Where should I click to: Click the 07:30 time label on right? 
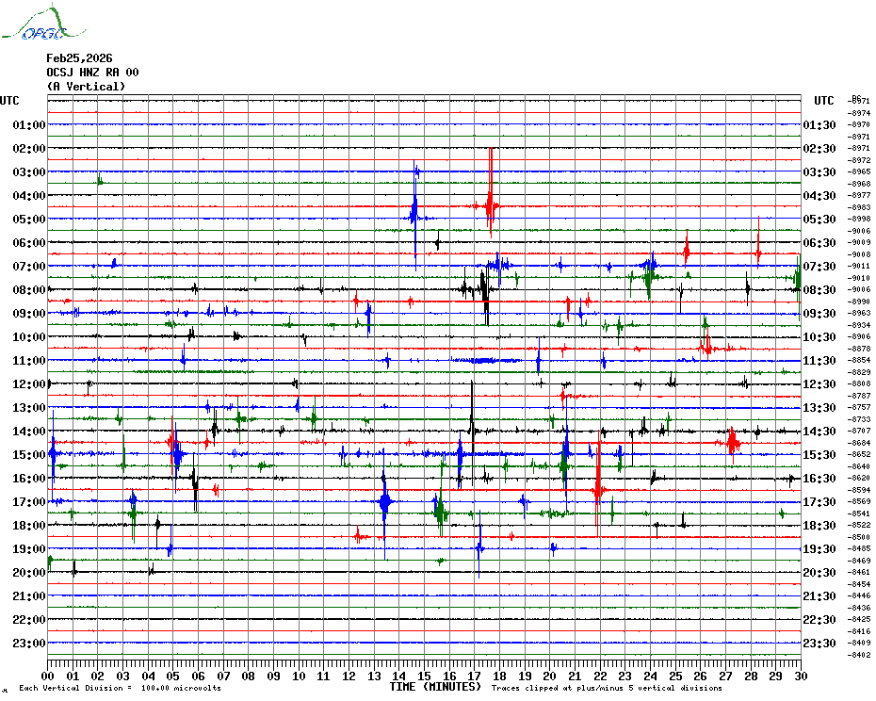[818, 267]
